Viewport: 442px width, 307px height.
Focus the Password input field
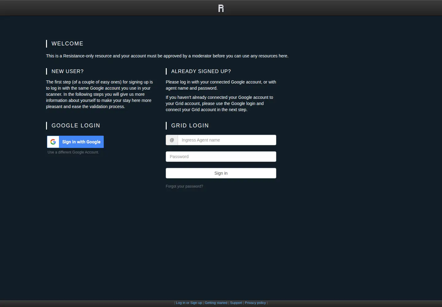pyautogui.click(x=221, y=157)
